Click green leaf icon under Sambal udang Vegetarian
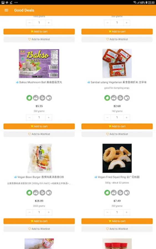The image size is (156, 249). point(107,98)
